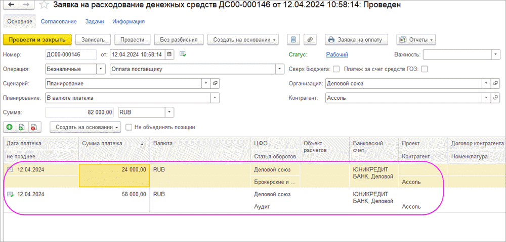Click the Сумма field with 82 000,00
This screenshot has height=242, width=506.
pos(79,112)
